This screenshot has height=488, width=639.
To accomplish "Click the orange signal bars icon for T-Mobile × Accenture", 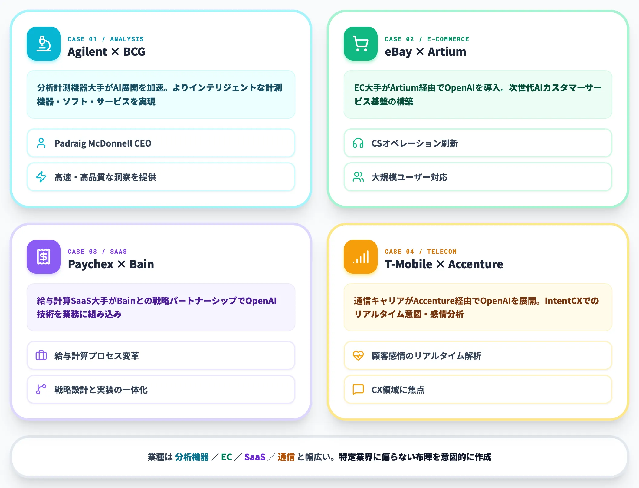I will tap(361, 257).
